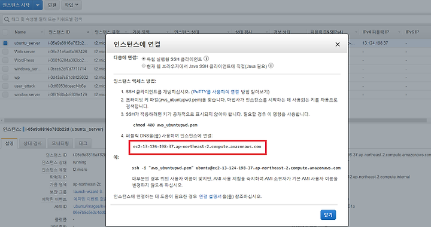Open 퍼블릭 DNS(IPv4) column arrow
The height and width of the screenshot is (227, 431).
click(356, 32)
